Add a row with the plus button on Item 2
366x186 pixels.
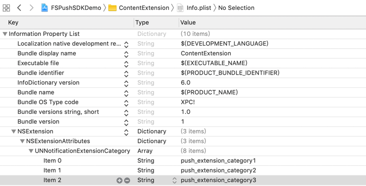click(119, 181)
